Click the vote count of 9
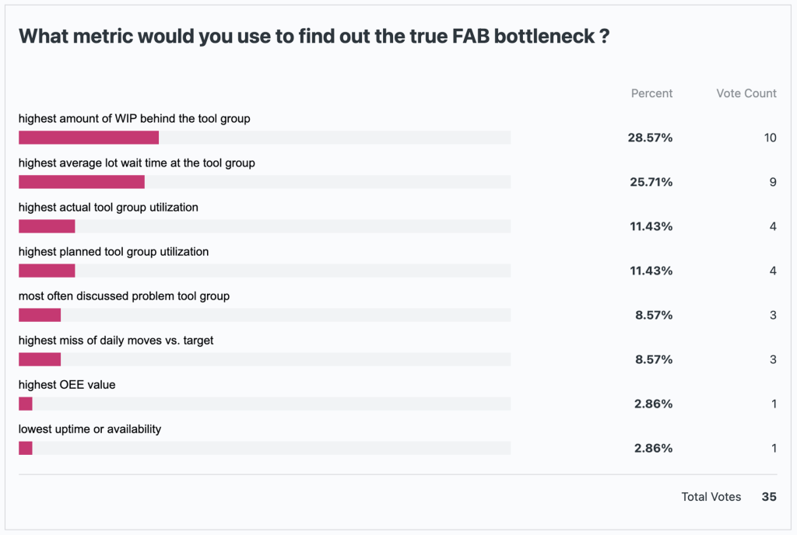This screenshot has height=535, width=797. [x=773, y=182]
